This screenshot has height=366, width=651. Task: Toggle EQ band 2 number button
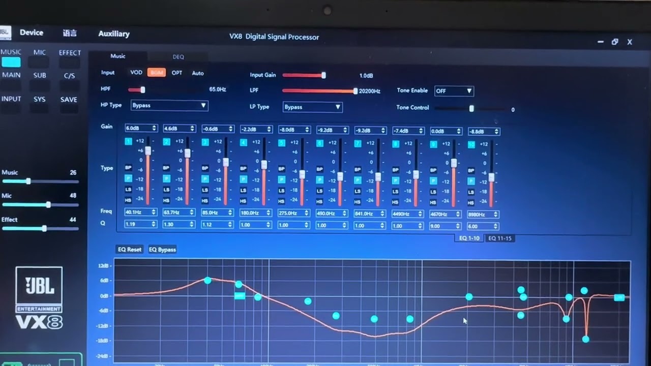(166, 142)
